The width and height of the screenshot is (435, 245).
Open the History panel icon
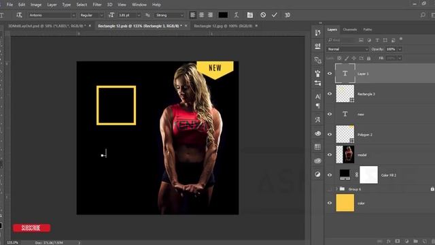(317, 33)
